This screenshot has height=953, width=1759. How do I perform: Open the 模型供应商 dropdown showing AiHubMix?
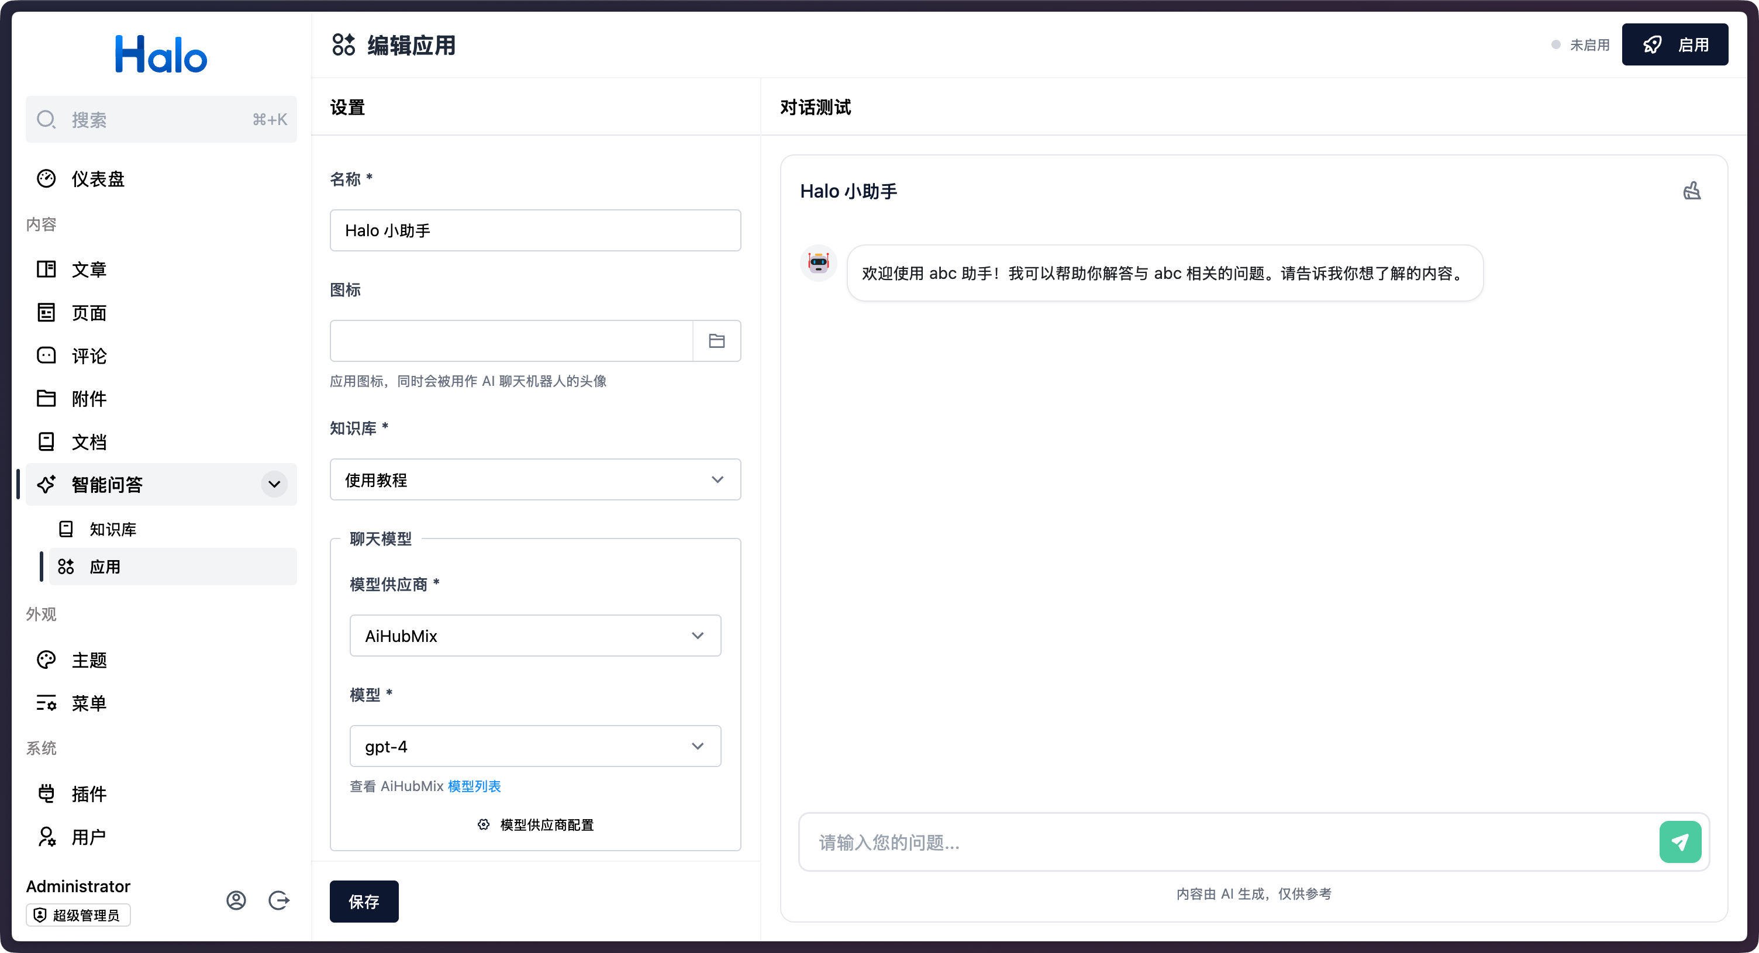tap(535, 636)
